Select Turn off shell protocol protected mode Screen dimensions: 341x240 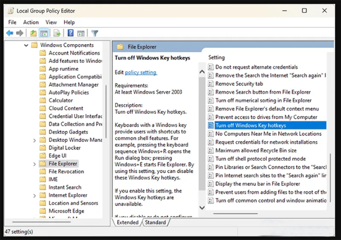[x=260, y=159]
